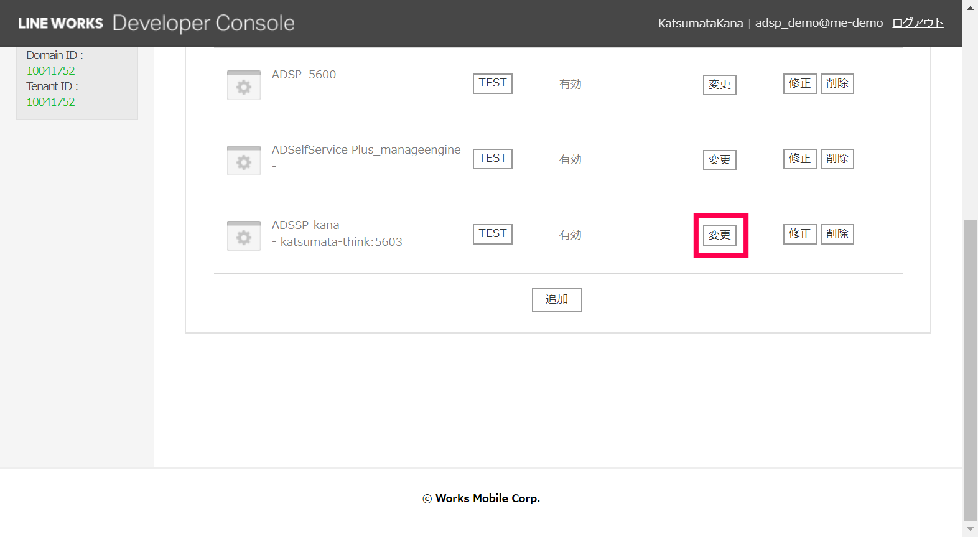Delete ADSP_5600 using 削除 button
This screenshot has width=978, height=537.
(x=837, y=83)
